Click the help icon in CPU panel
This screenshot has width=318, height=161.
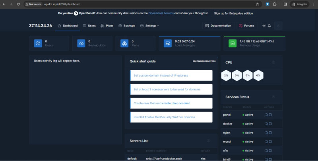tap(273, 62)
